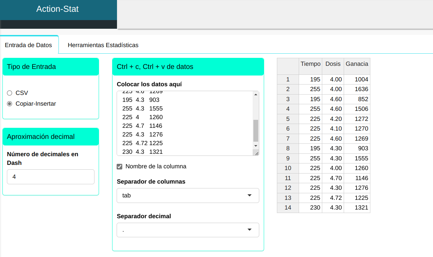Click the Número de decimales input field
This screenshot has width=433, height=257.
pos(51,177)
